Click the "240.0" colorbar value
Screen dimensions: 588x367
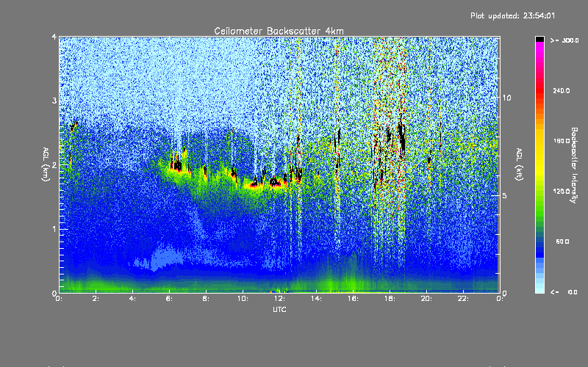(x=562, y=90)
